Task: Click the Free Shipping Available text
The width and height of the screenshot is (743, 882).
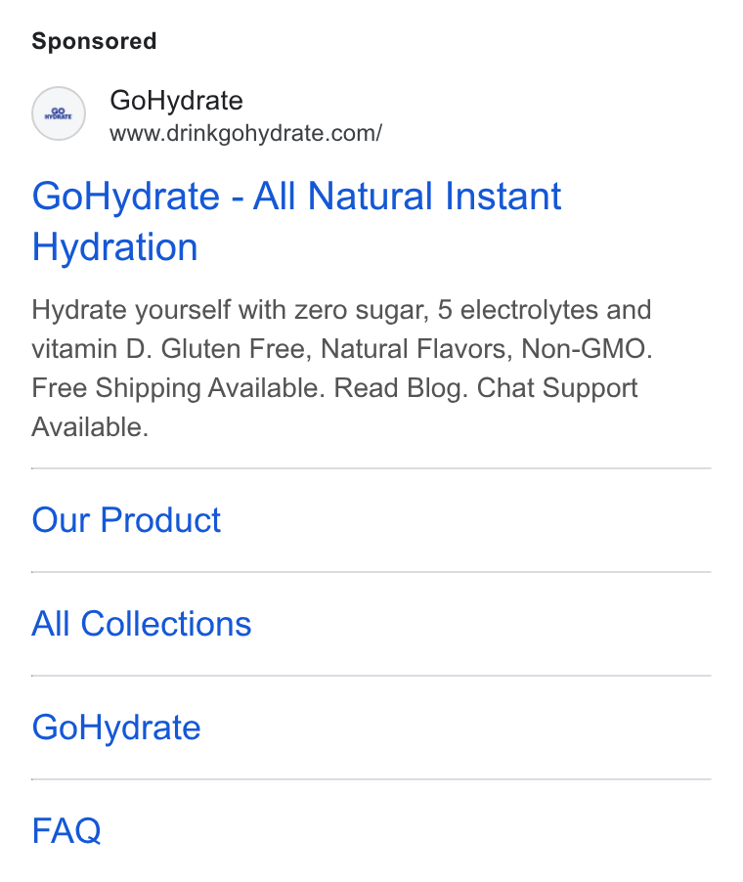Action: [x=178, y=388]
